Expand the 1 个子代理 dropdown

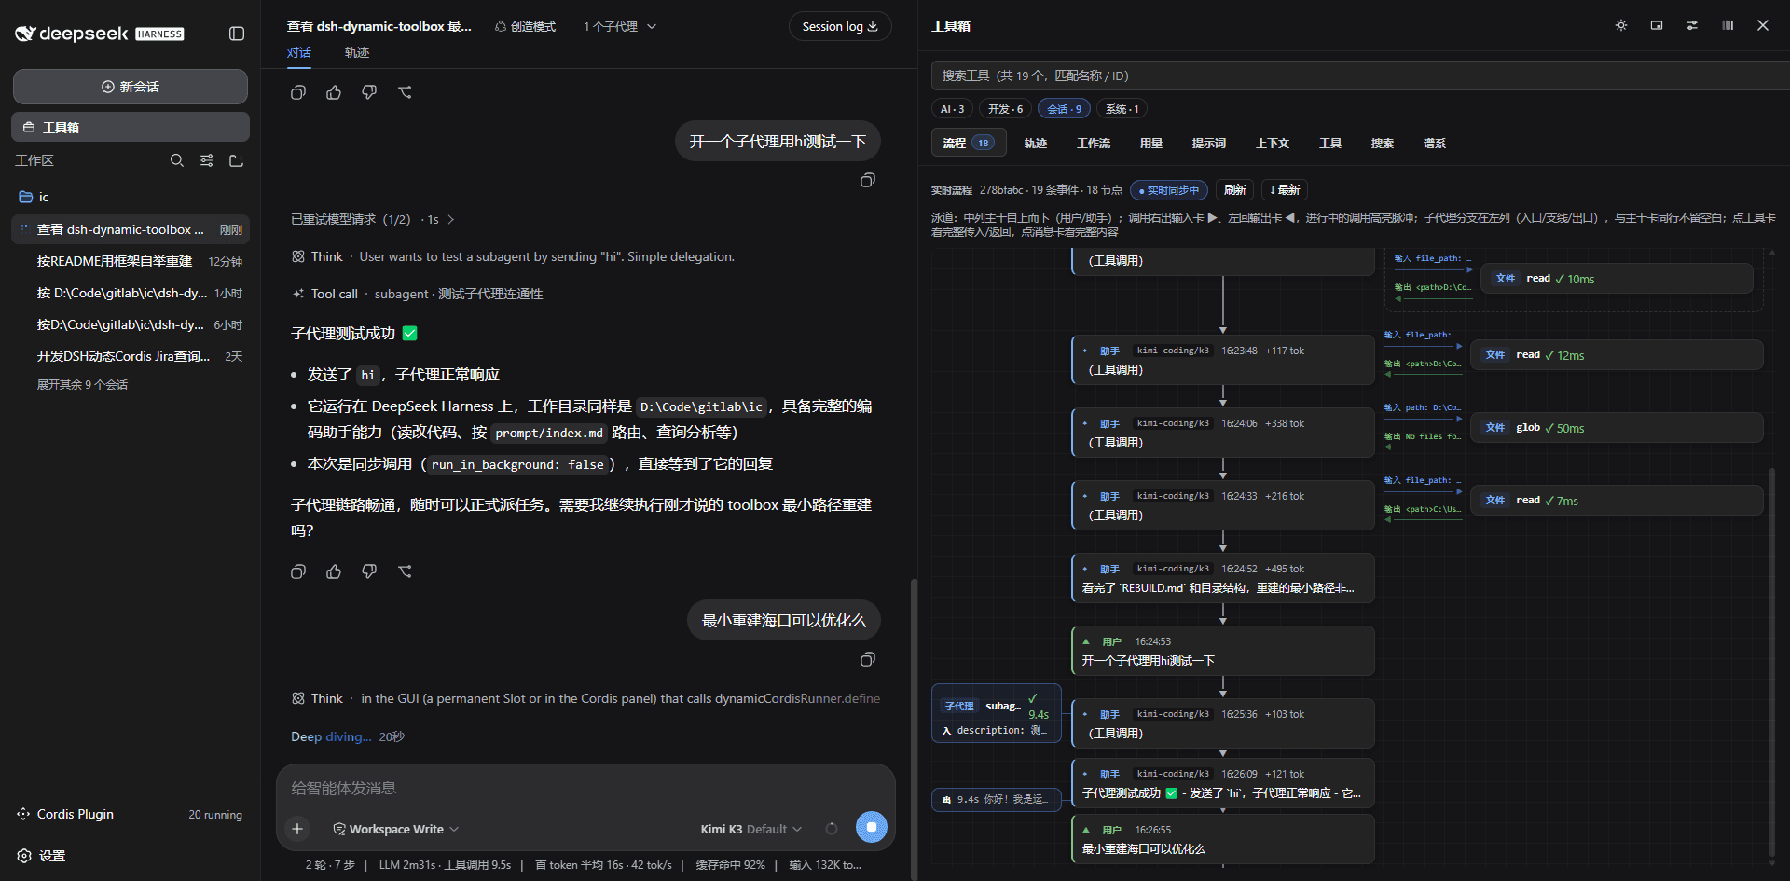coord(620,26)
